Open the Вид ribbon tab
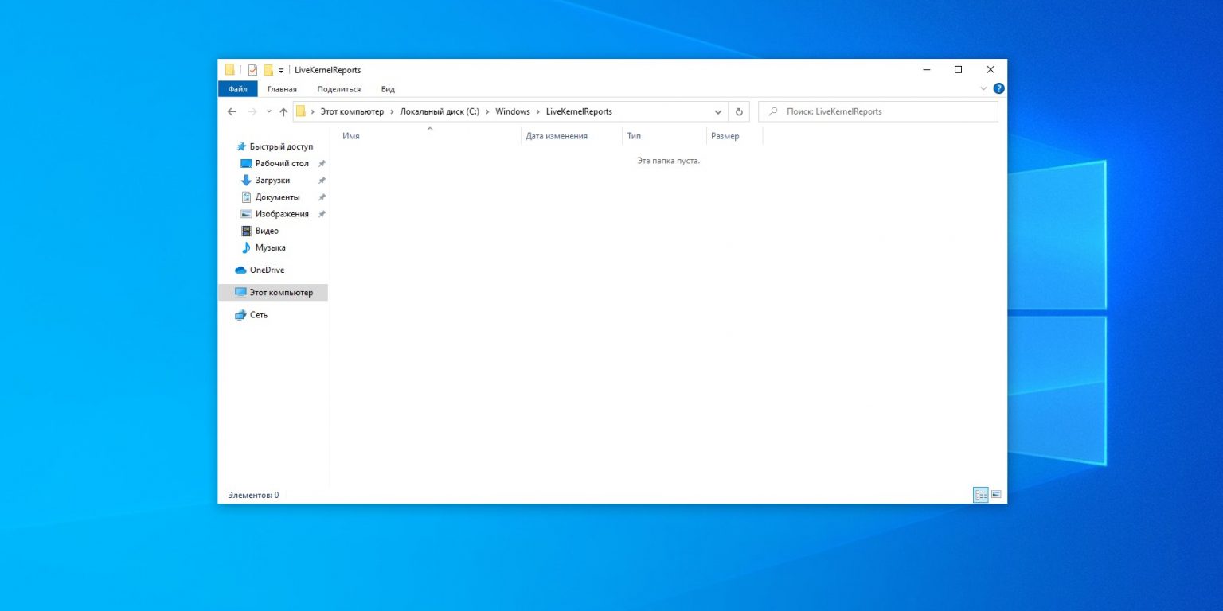1223x611 pixels. pos(388,89)
